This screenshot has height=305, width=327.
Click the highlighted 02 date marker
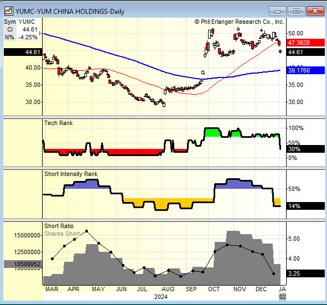282,297
